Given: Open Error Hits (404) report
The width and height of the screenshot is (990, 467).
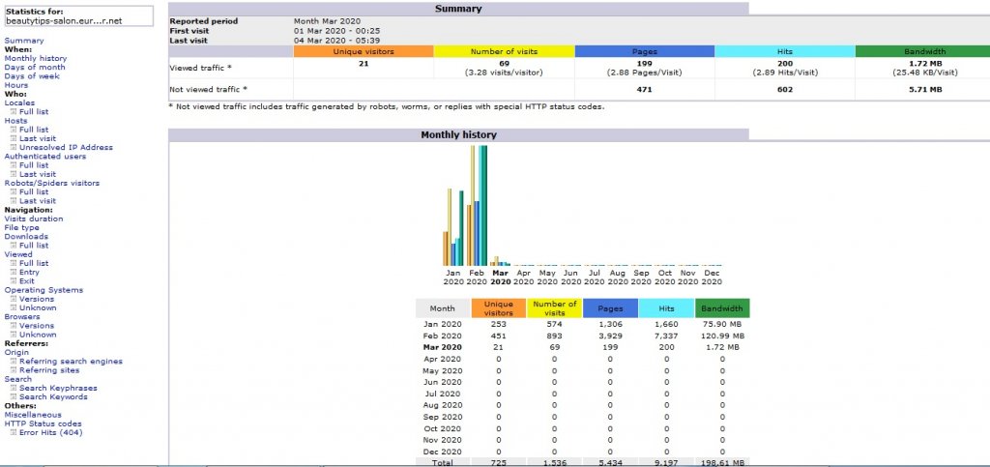Looking at the screenshot, I should pyautogui.click(x=53, y=432).
